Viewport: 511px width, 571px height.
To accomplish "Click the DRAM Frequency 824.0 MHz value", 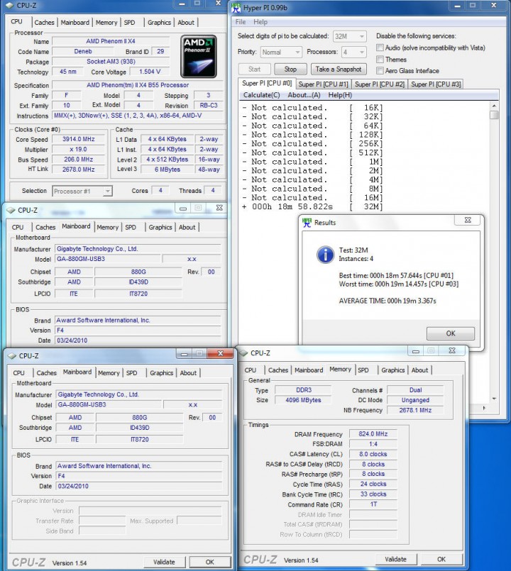I will click(373, 434).
